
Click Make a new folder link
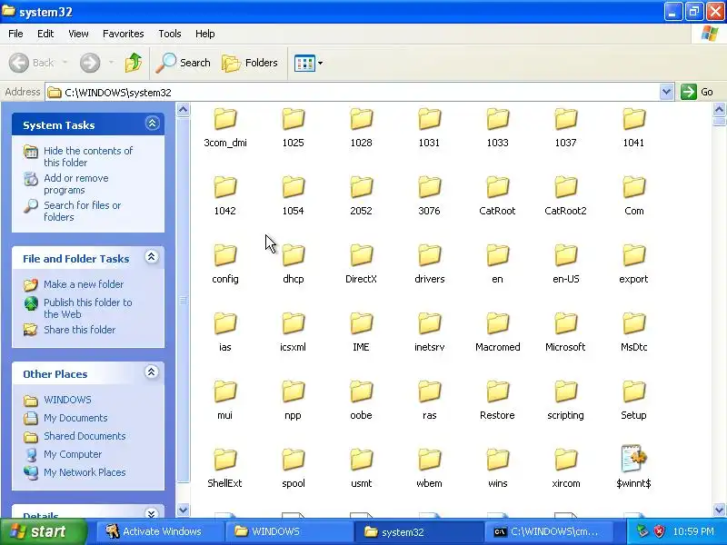point(84,284)
